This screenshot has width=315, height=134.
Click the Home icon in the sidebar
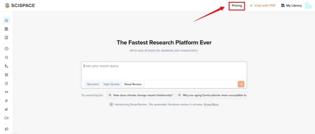pos(6,20)
